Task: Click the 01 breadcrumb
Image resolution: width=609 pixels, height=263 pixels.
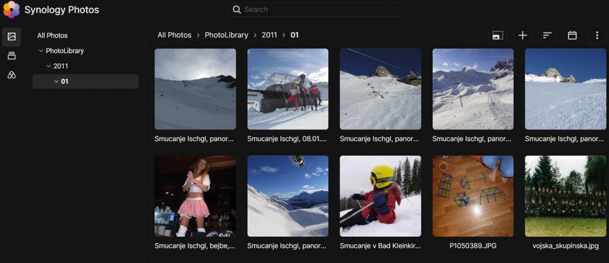Action: (x=294, y=35)
